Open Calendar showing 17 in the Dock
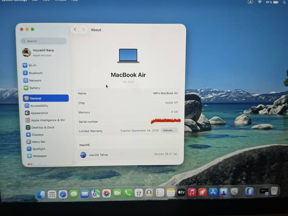The image size is (288, 216). click(x=139, y=193)
